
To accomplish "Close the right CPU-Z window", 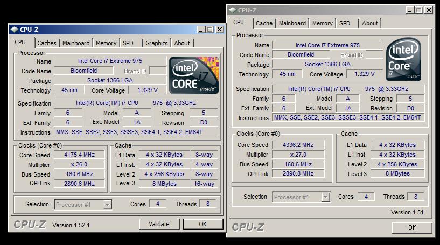I will pos(429,10).
